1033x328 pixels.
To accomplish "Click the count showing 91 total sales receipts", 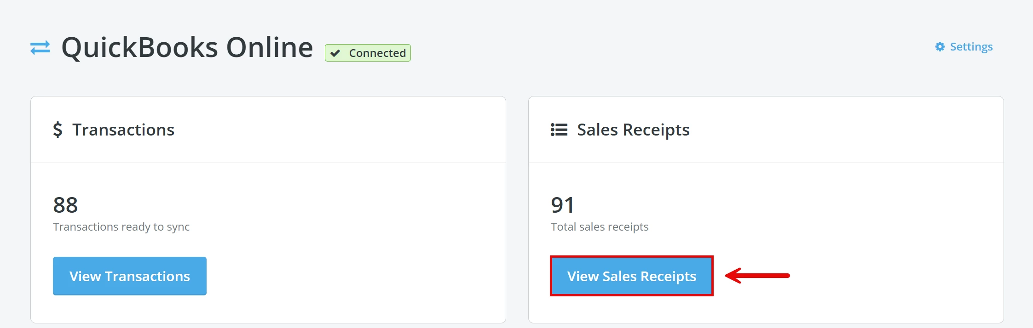I will tap(562, 205).
